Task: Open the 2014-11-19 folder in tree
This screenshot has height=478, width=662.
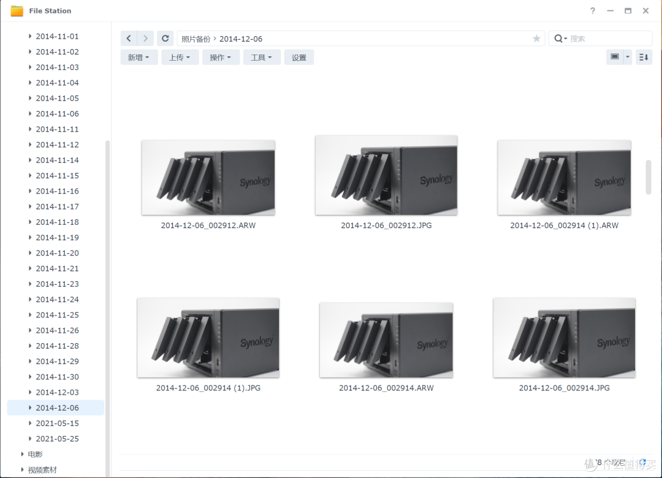Action: tap(57, 238)
